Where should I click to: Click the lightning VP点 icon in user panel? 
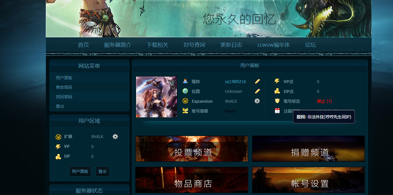pyautogui.click(x=277, y=81)
